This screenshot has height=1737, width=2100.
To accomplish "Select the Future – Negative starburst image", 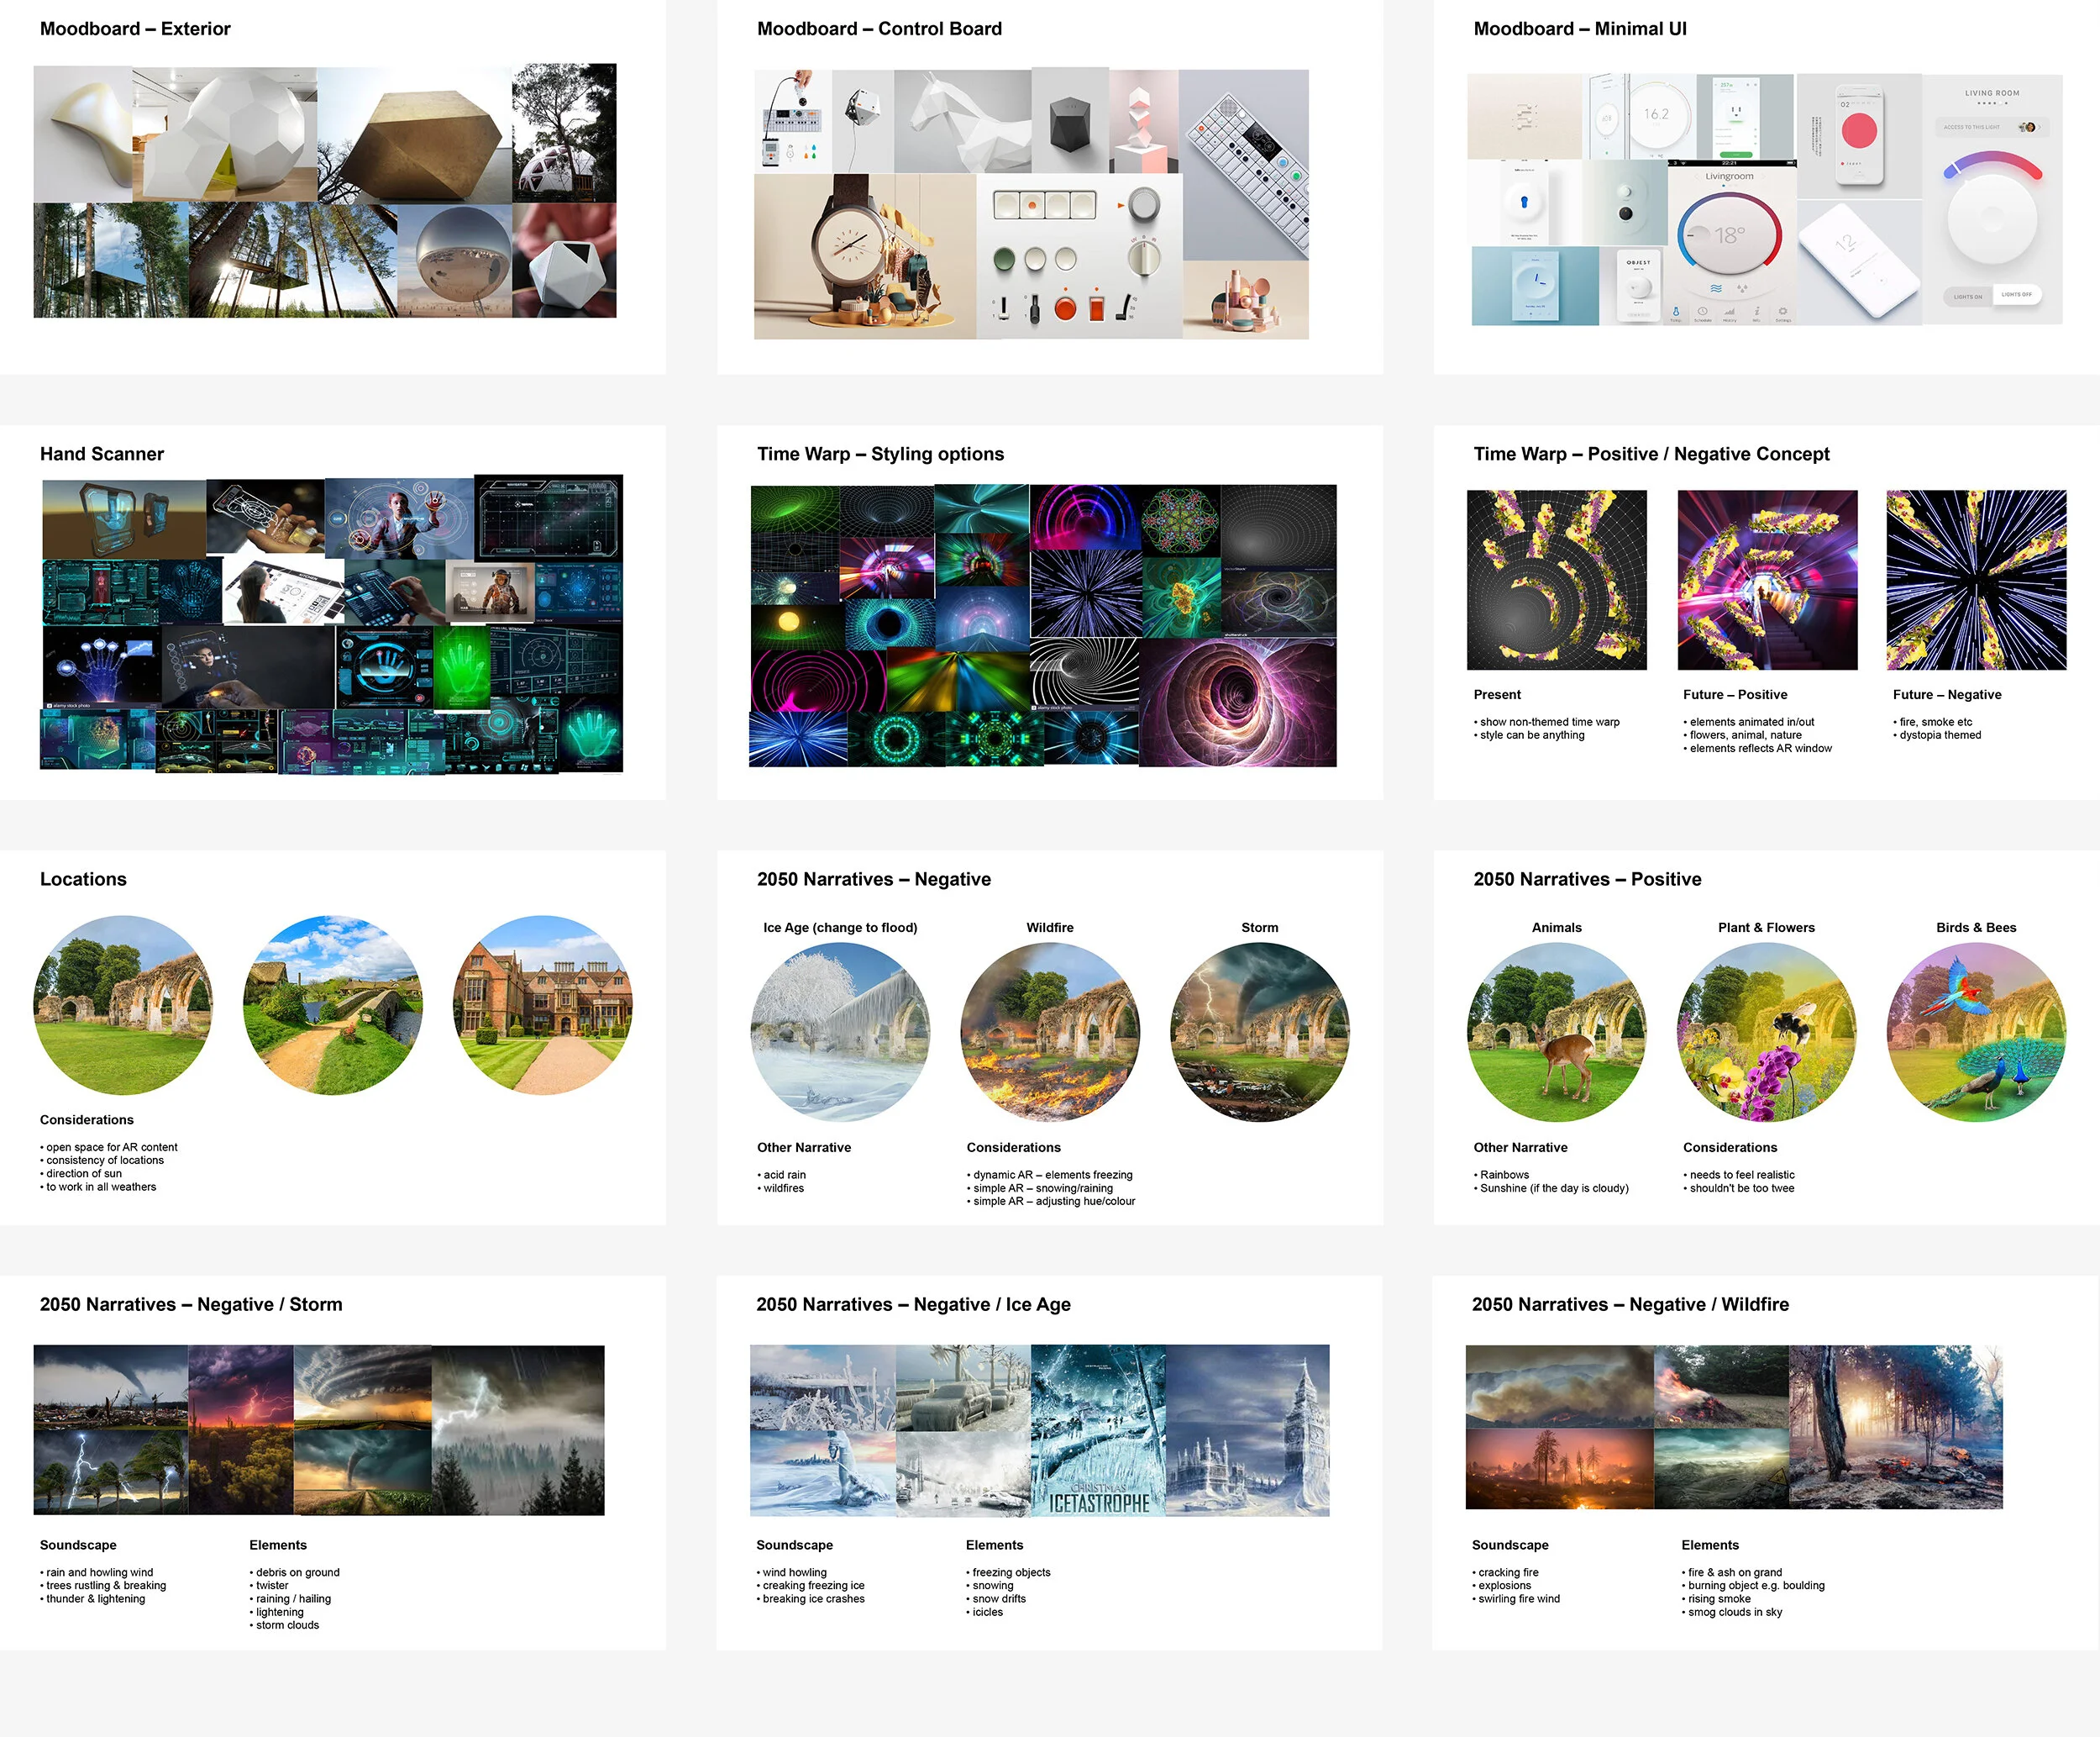I will 1975,579.
